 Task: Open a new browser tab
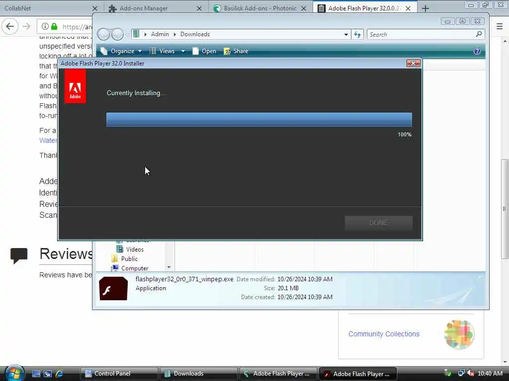(425, 8)
